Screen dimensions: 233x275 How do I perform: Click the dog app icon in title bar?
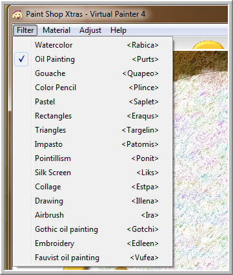(17, 14)
